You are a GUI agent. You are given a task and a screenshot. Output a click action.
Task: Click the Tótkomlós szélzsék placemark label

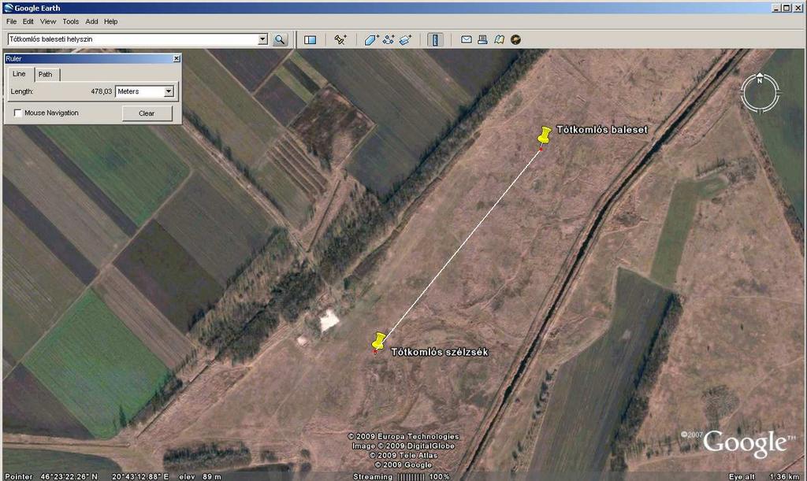coord(440,352)
